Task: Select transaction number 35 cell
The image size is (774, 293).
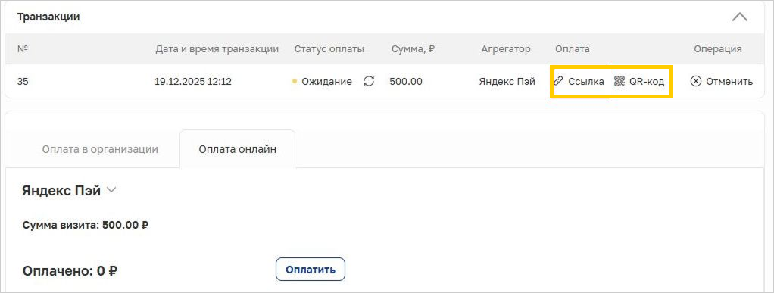Action: (22, 82)
